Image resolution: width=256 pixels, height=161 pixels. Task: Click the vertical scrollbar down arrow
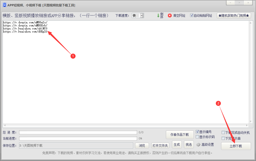[x=250, y=121]
